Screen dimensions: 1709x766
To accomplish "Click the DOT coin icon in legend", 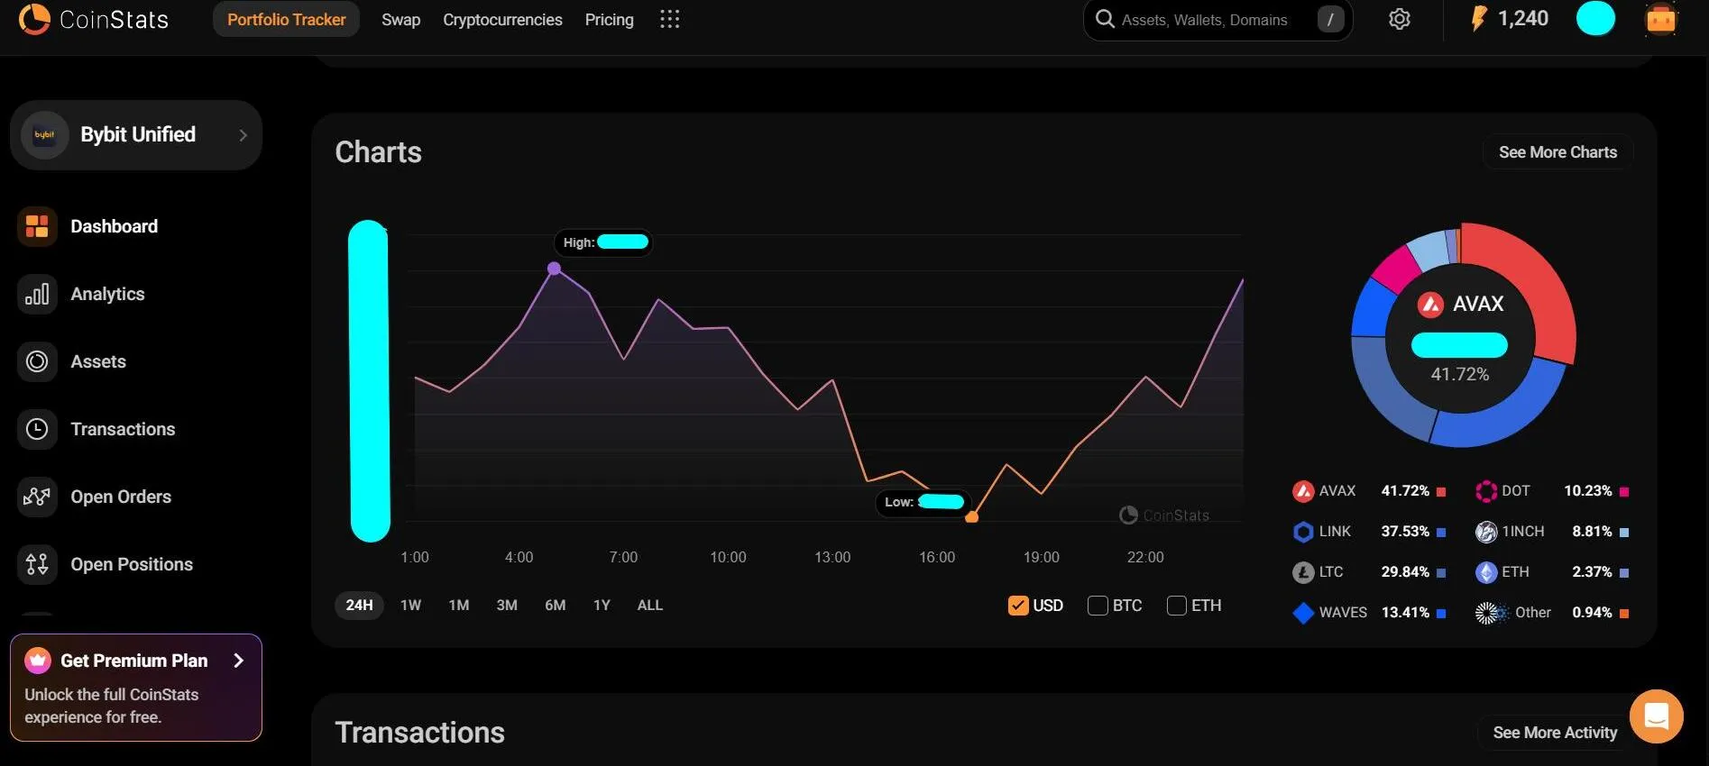I will 1486,491.
